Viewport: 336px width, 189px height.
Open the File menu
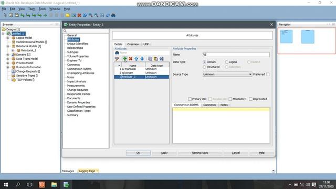pos(4,9)
